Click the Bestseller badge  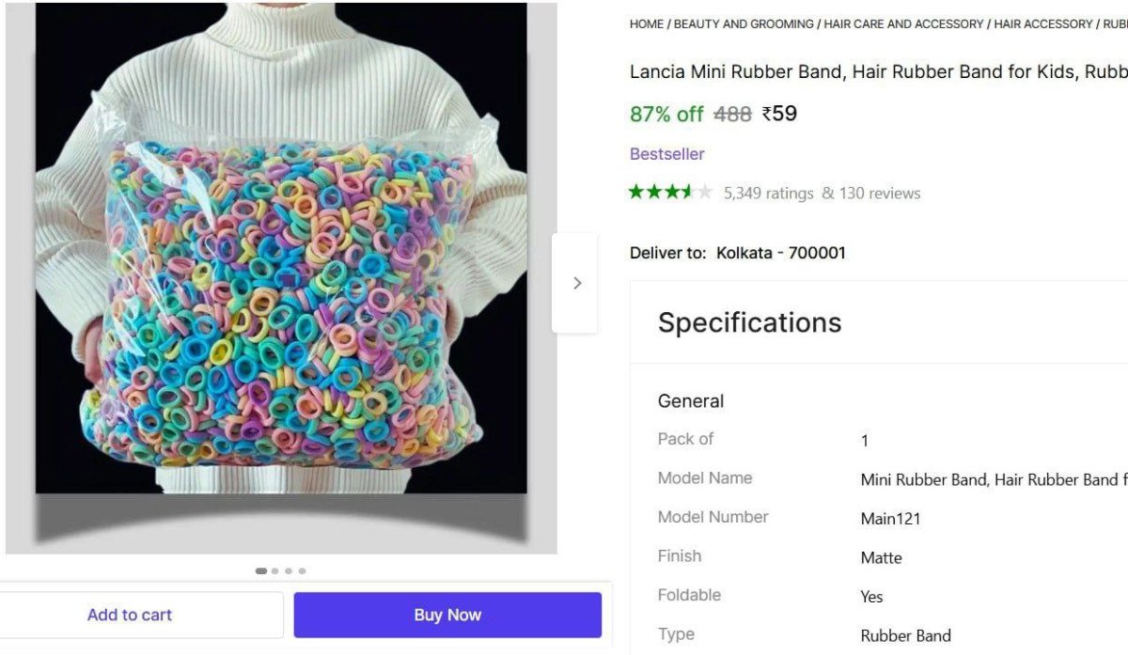click(666, 154)
